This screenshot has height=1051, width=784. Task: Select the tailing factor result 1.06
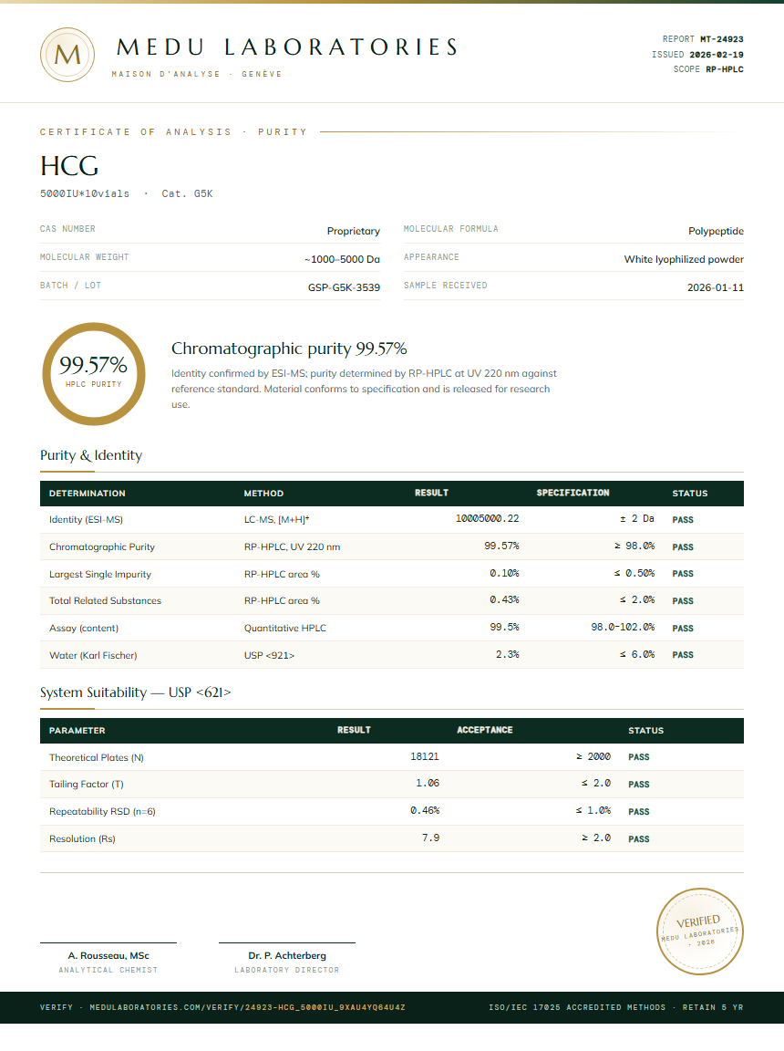pyautogui.click(x=428, y=784)
